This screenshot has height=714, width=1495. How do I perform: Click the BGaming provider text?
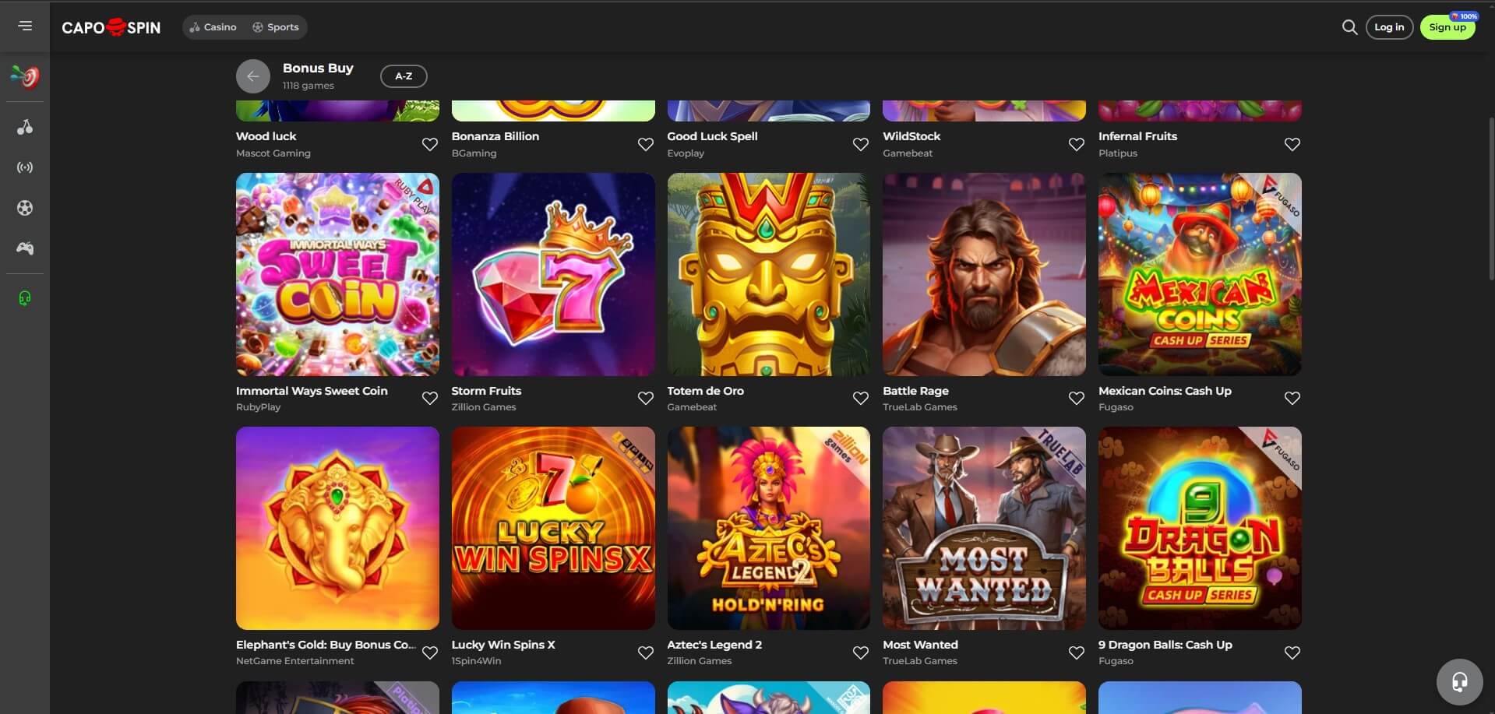(474, 153)
